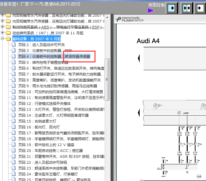Select 动态转向系统 (1N7) 自 2007 年 11 月起
Viewport: 206px width, 181px height.
[48, 33]
